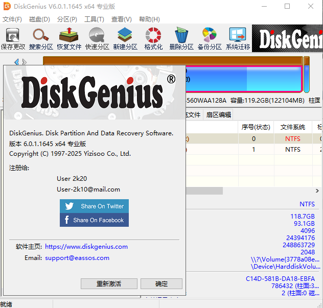The width and height of the screenshot is (323, 308).
Task: Click the 新建分区 new partition icon
Action: tap(125, 39)
